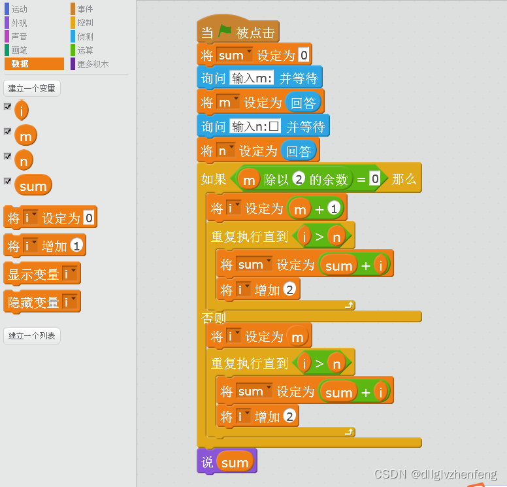Click the 输入n: text field in ask block
The height and width of the screenshot is (487, 507).
[255, 126]
